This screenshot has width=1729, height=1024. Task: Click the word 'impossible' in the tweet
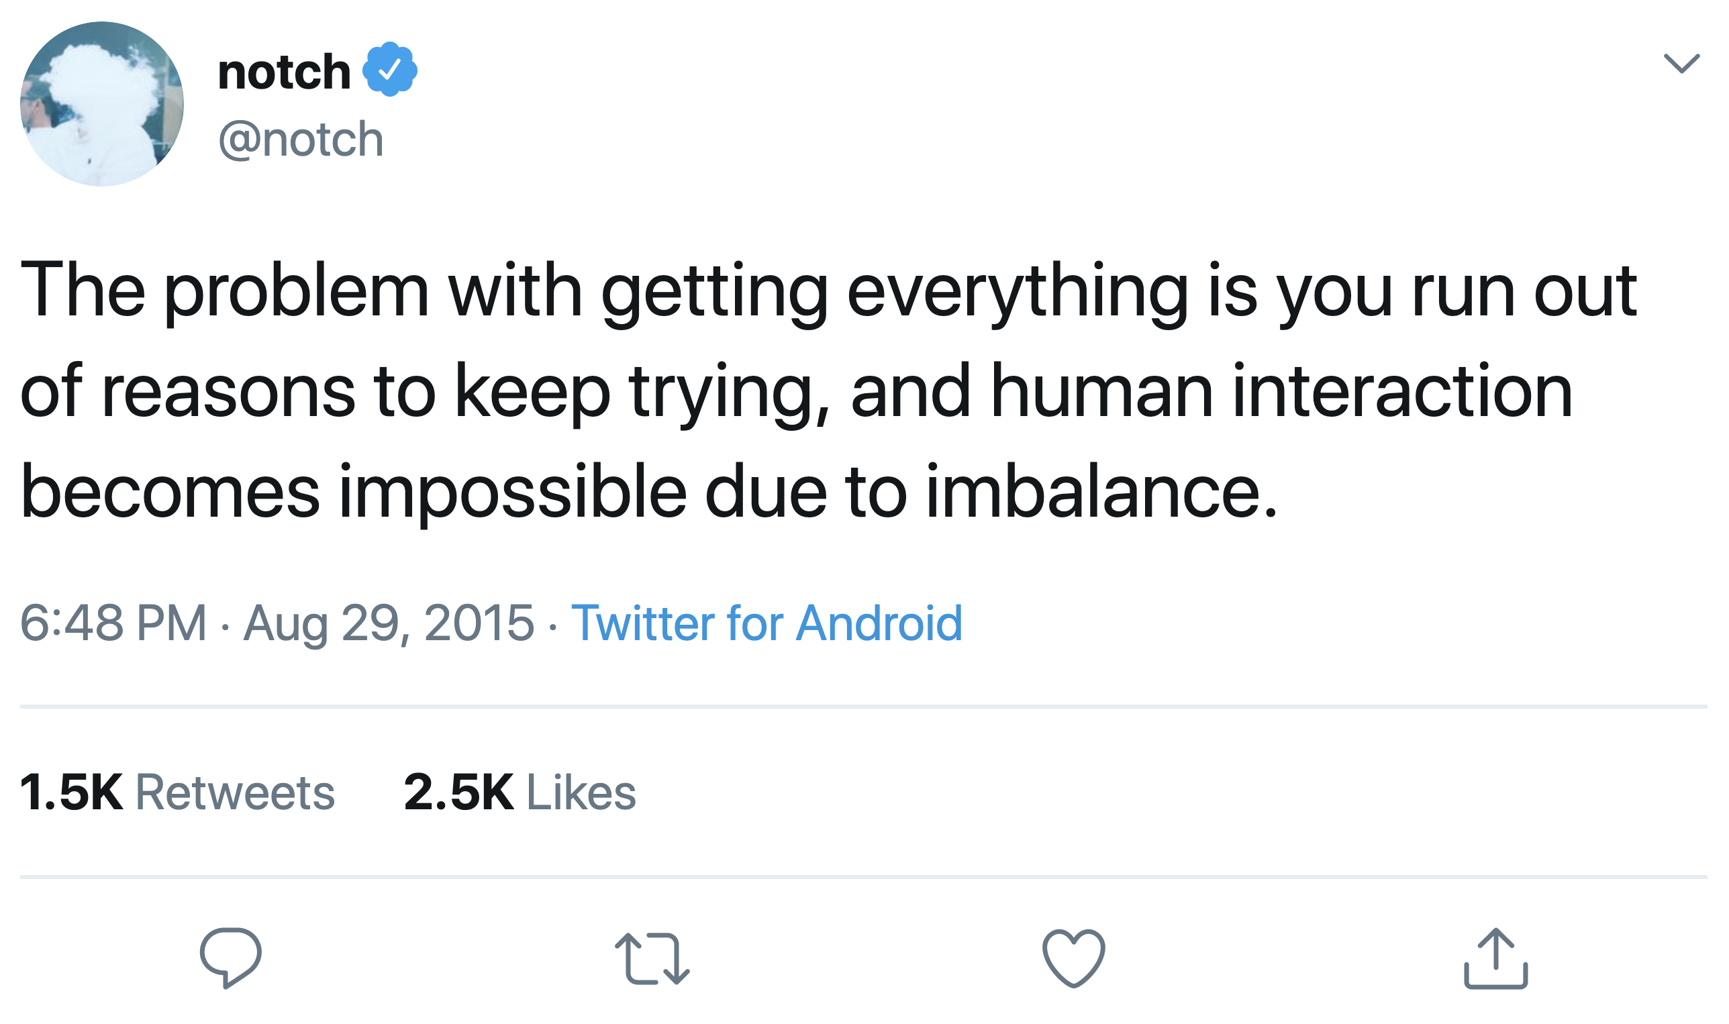click(513, 491)
